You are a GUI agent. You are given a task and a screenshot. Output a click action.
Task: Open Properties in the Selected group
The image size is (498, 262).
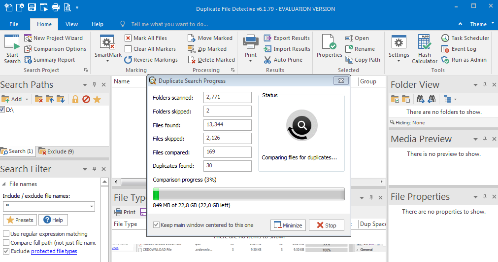(330, 46)
